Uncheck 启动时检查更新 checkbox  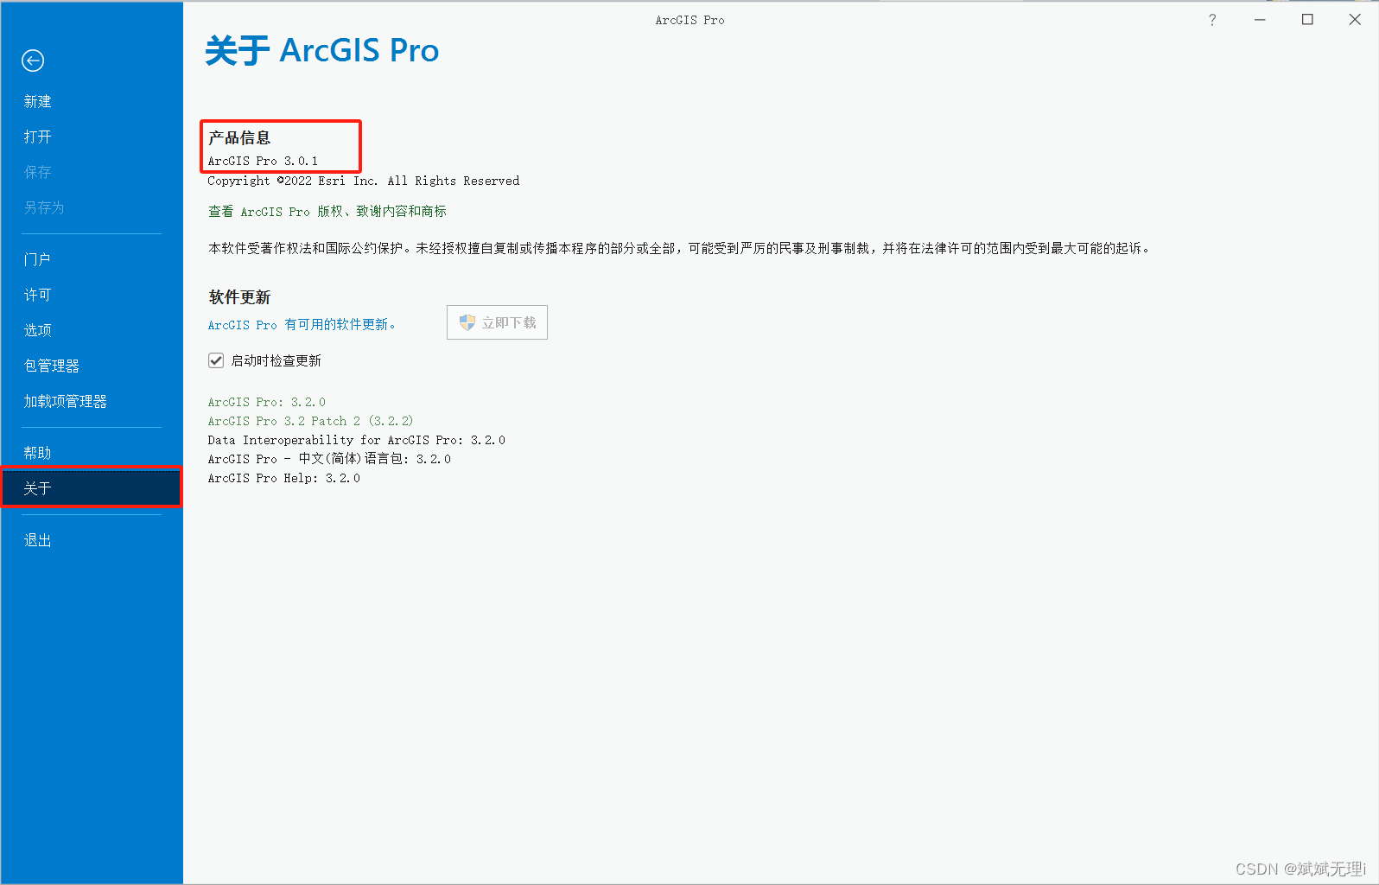[x=216, y=360]
